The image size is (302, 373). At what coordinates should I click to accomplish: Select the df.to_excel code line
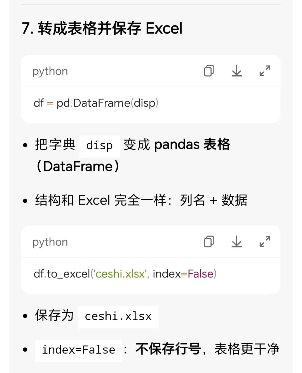pos(125,274)
